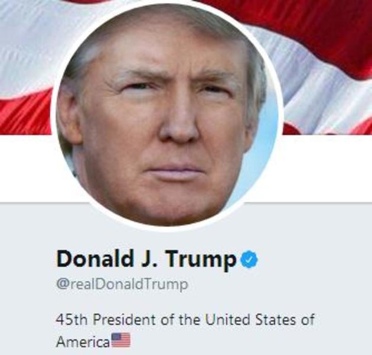The height and width of the screenshot is (355, 372).
Task: Click the American flag emoji in bio
Action: [121, 340]
